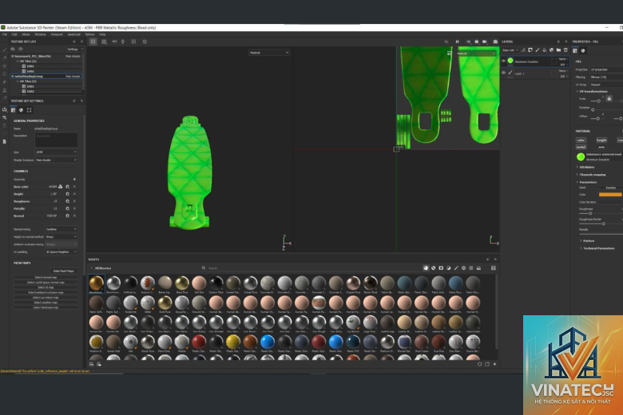Switch to grid view icon in Assets
This screenshot has width=623, height=415.
493,268
